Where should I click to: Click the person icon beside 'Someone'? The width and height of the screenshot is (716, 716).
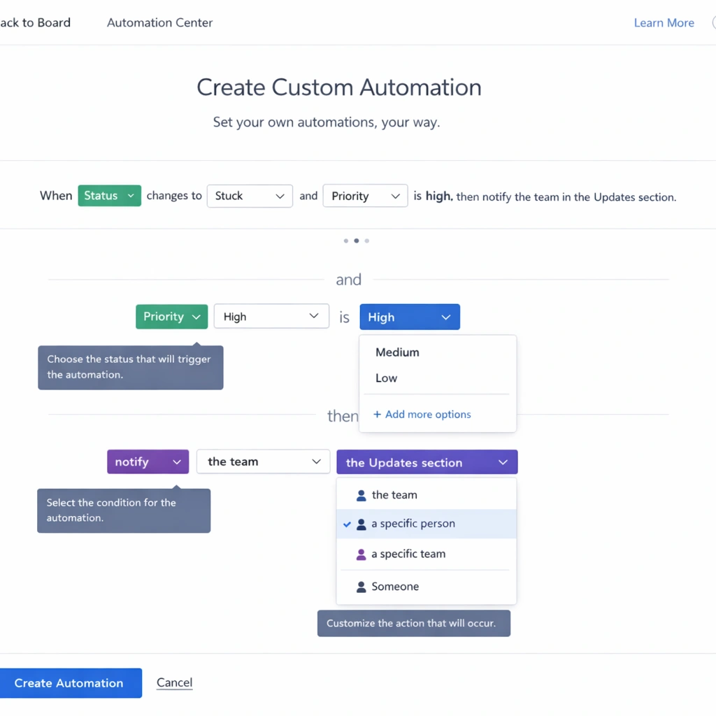(x=361, y=587)
